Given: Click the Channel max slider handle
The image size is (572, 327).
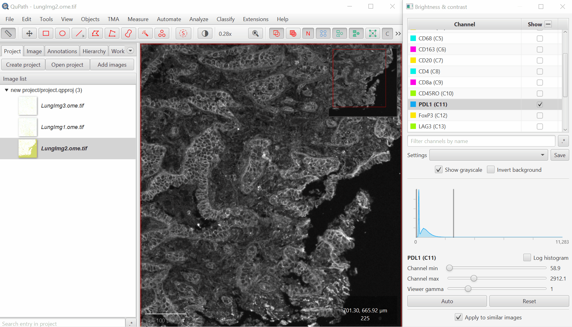Looking at the screenshot, I should [x=474, y=278].
